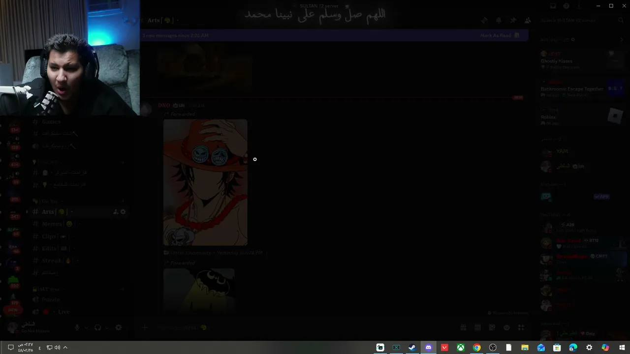Open the Ghostly Kisses activity card

click(582, 60)
